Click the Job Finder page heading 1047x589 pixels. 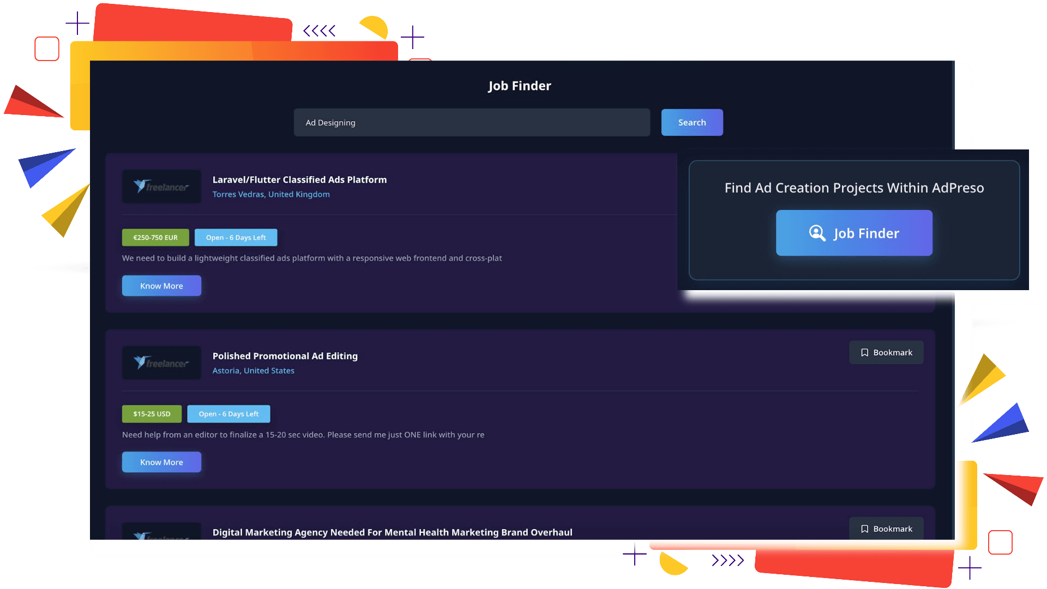tap(519, 86)
